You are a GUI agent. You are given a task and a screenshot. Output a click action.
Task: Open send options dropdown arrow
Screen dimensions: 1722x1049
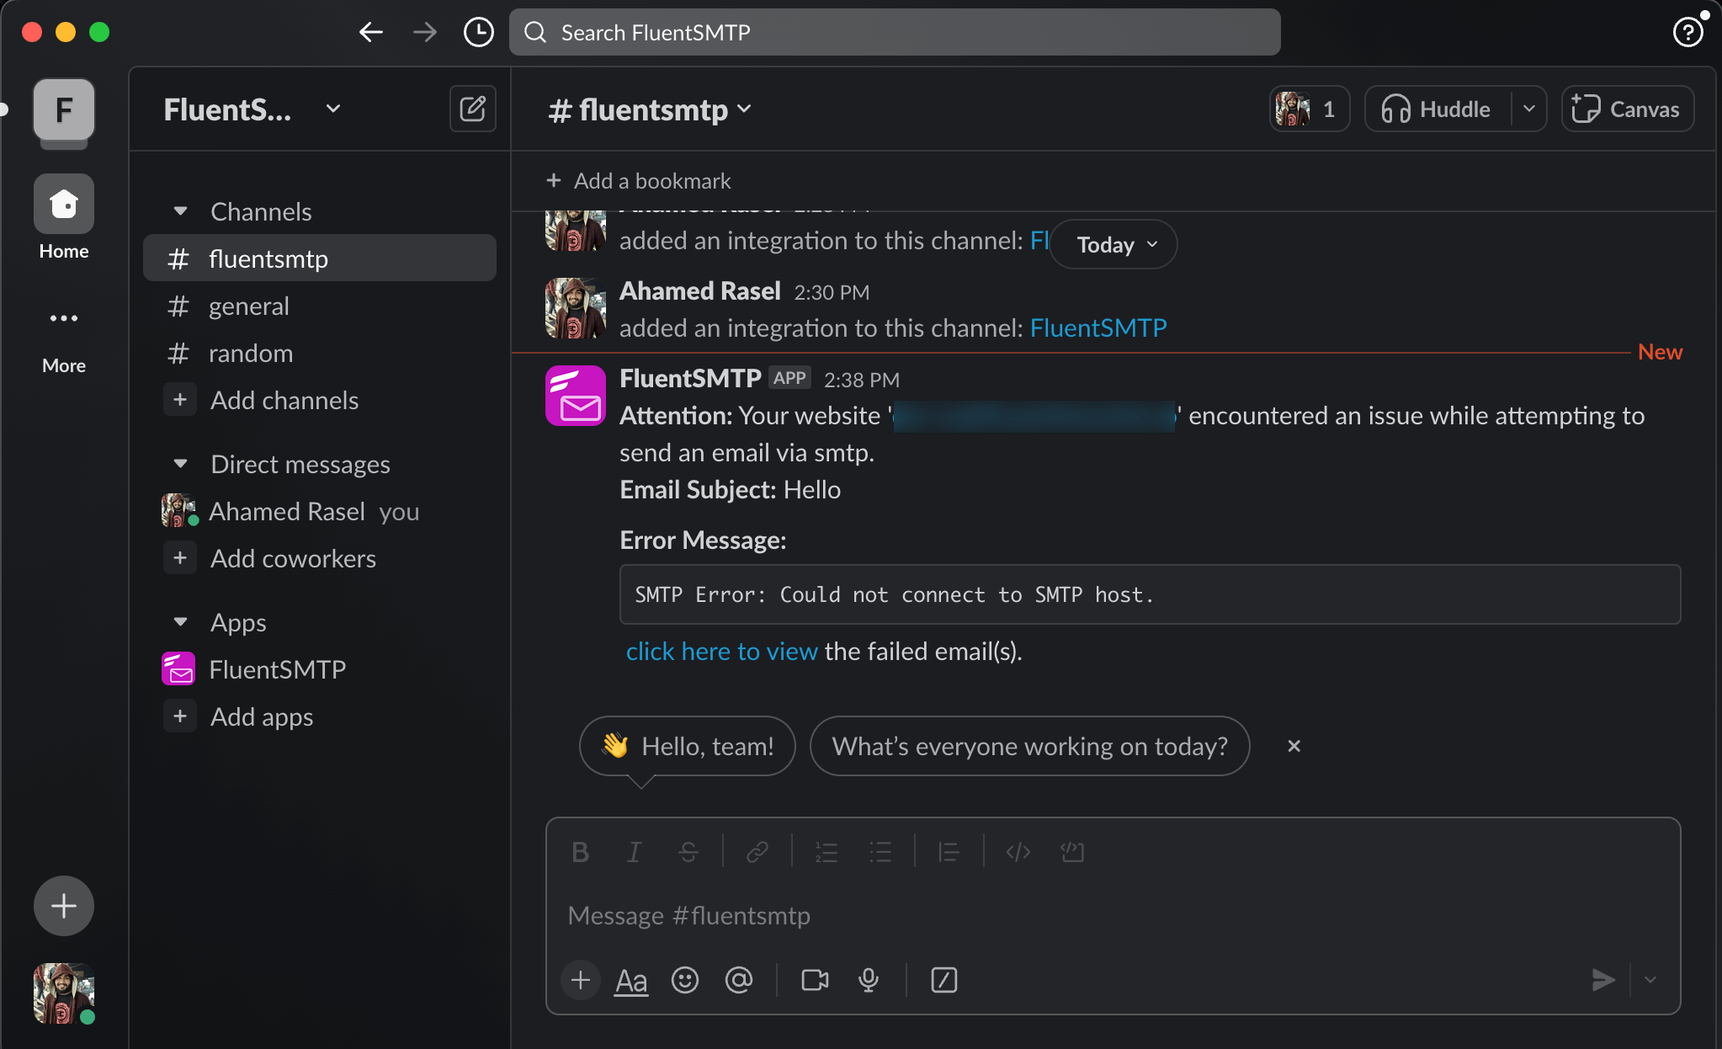[x=1650, y=980]
